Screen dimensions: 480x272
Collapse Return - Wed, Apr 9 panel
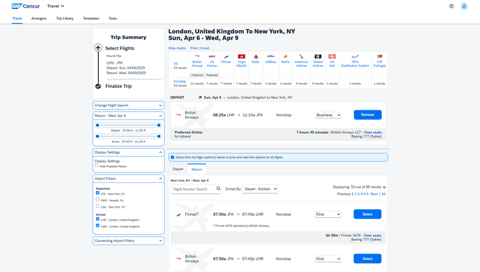coord(128,116)
